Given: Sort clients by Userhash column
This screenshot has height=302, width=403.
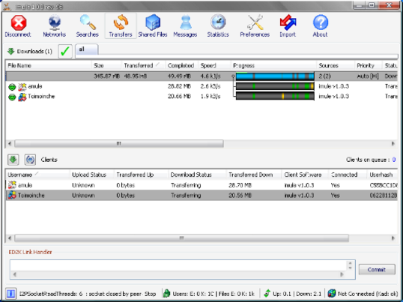Looking at the screenshot, I should [x=383, y=175].
